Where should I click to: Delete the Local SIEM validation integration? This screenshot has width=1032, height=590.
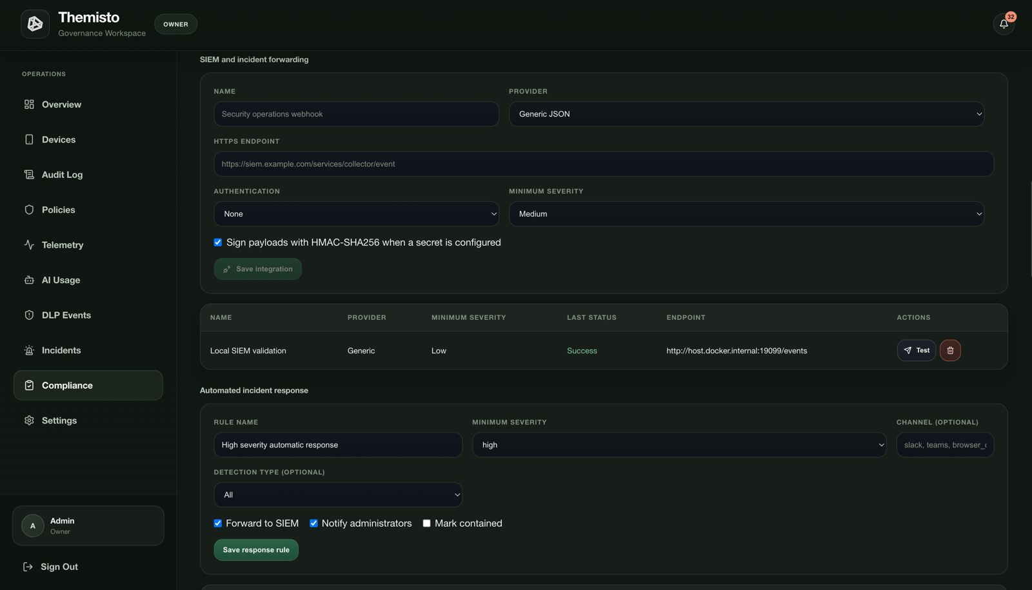950,350
